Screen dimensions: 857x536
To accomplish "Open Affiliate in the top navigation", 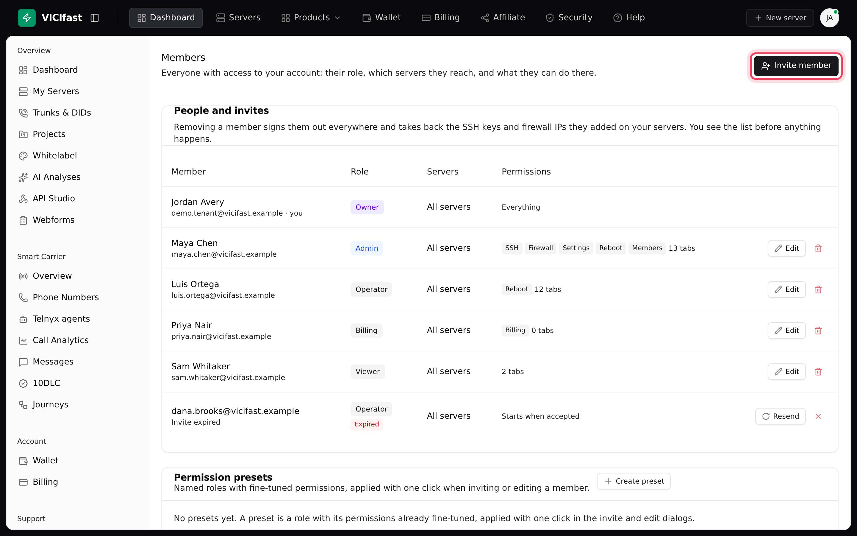I will 503,18.
